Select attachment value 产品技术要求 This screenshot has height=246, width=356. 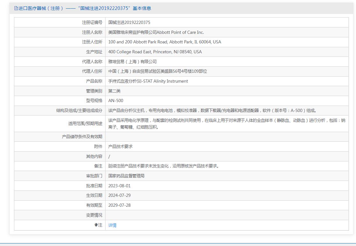[120, 147]
